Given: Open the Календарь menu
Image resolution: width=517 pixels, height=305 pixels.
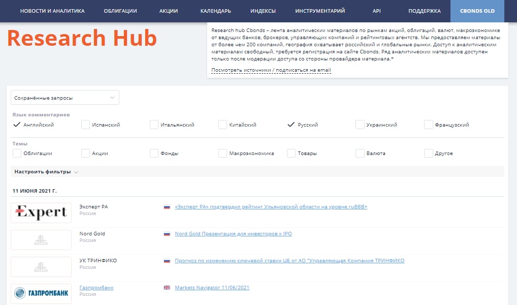Looking at the screenshot, I should (x=216, y=11).
